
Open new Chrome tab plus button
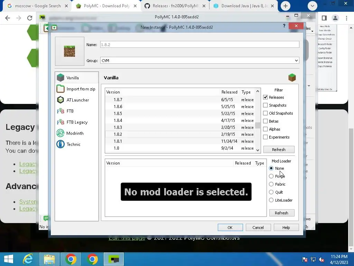(x=285, y=6)
